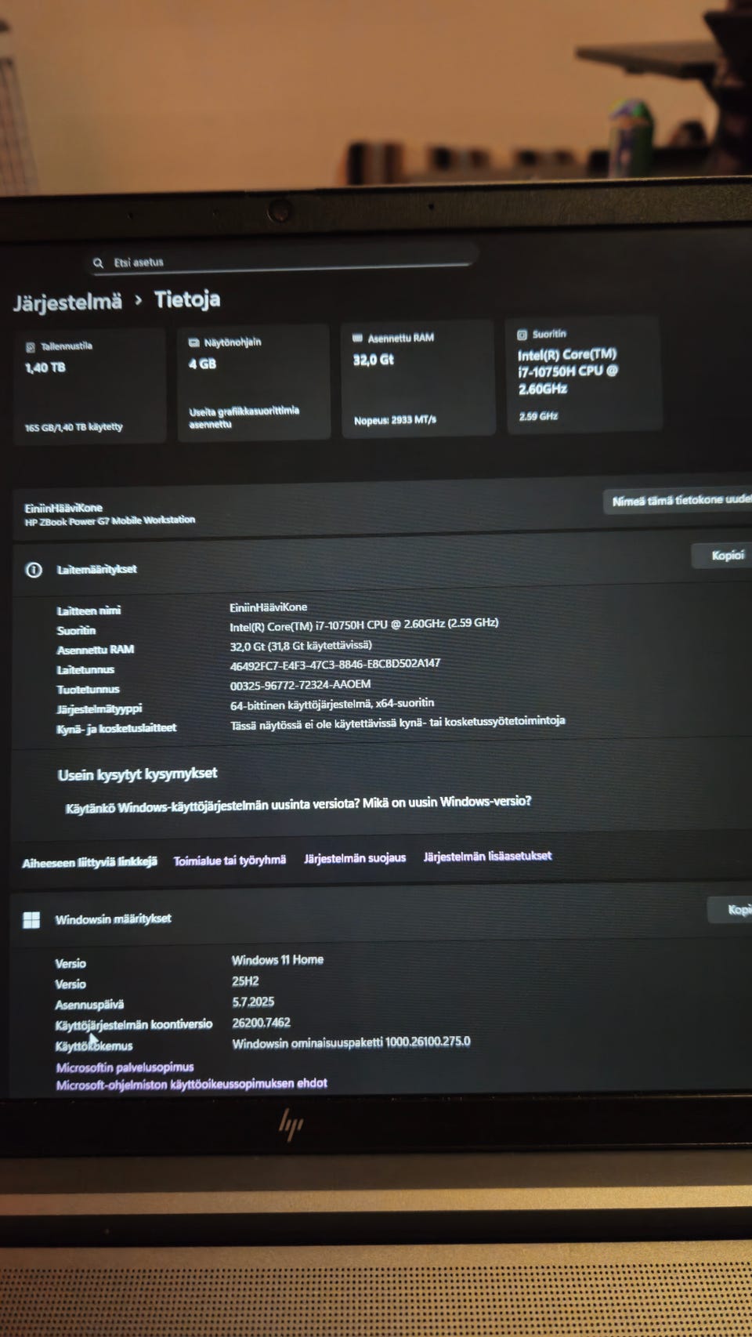Viewport: 752px width, 1337px height.
Task: Click the Tietoja breadcrumb title
Action: point(187,299)
